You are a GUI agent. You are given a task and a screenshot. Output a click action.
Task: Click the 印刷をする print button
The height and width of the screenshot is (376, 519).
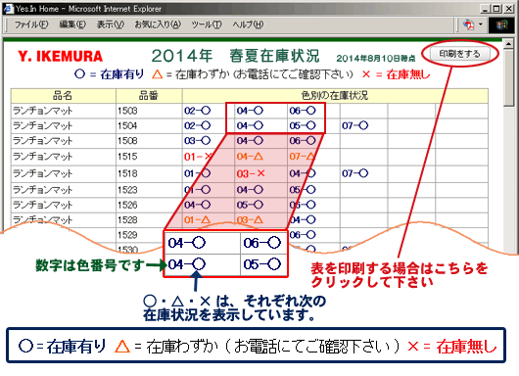pyautogui.click(x=459, y=54)
